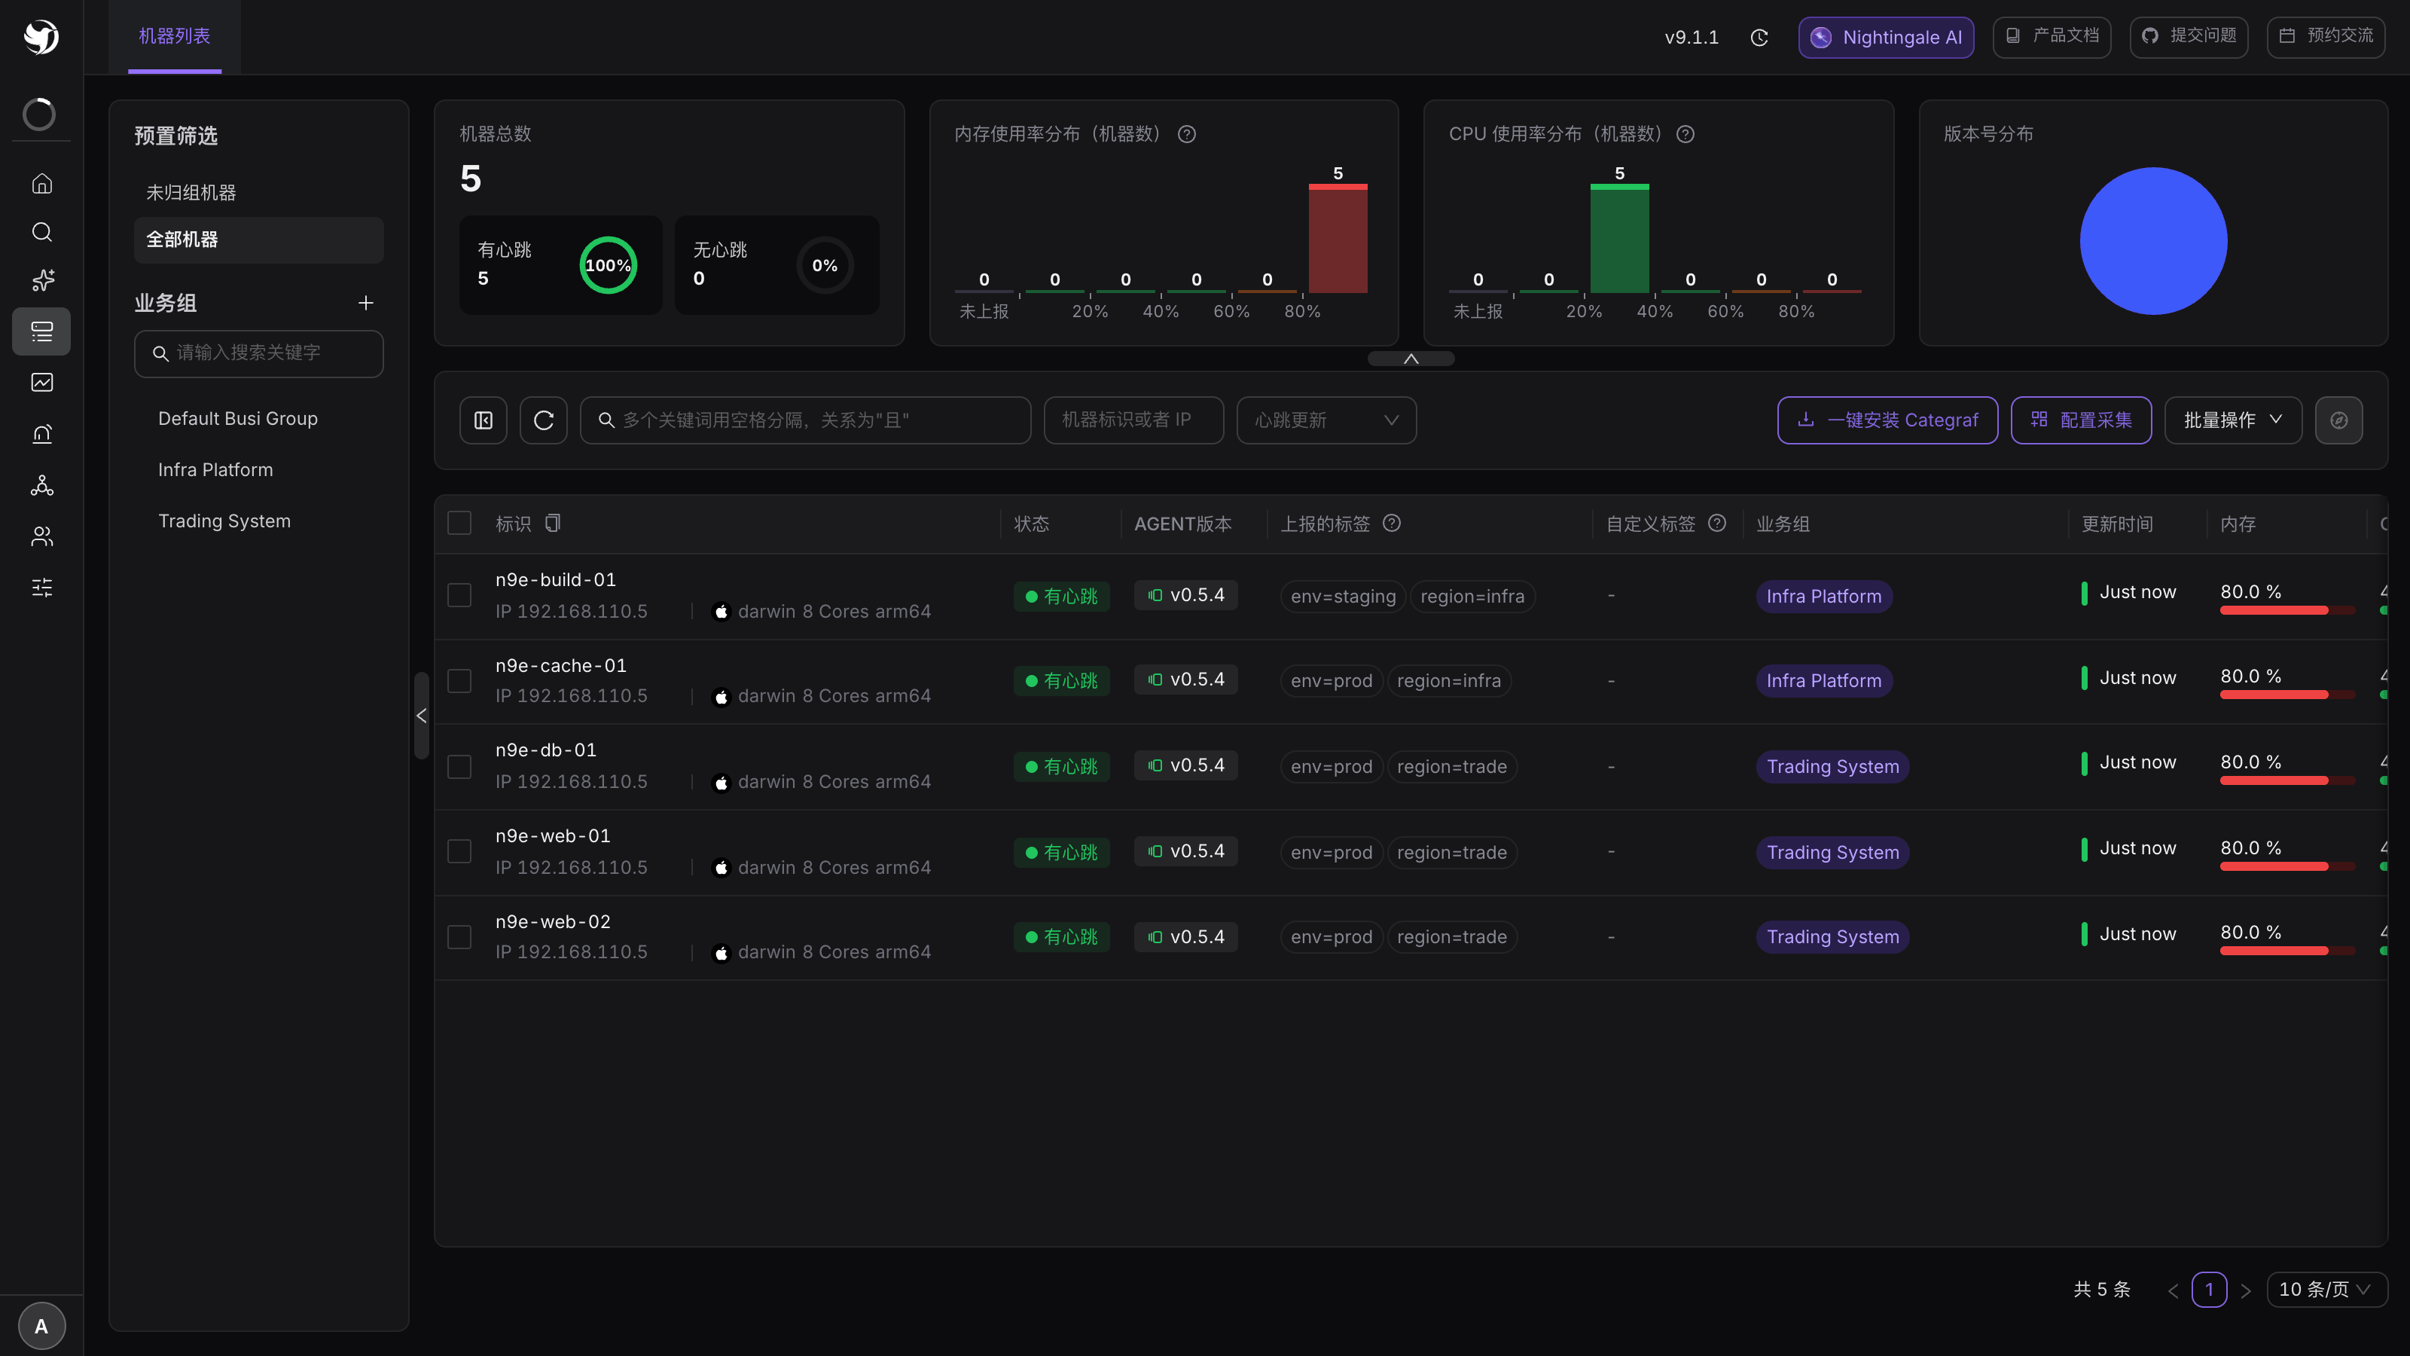Viewport: 2410px width, 1356px height.
Task: Select the n9e-db-01 row checkbox
Action: pos(459,766)
